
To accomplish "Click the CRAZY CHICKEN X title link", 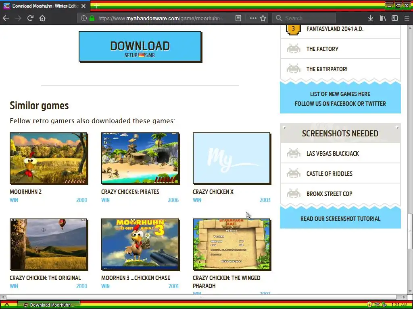I will 213,192.
